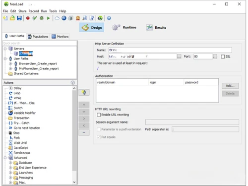
Task: Open the Results section
Action: (156, 27)
